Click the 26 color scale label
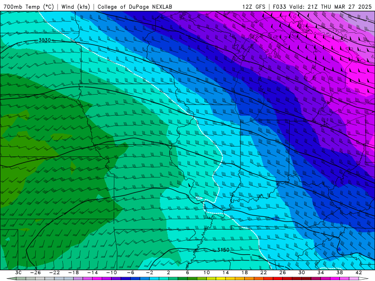The height and width of the screenshot is (281, 375). pyautogui.click(x=283, y=273)
